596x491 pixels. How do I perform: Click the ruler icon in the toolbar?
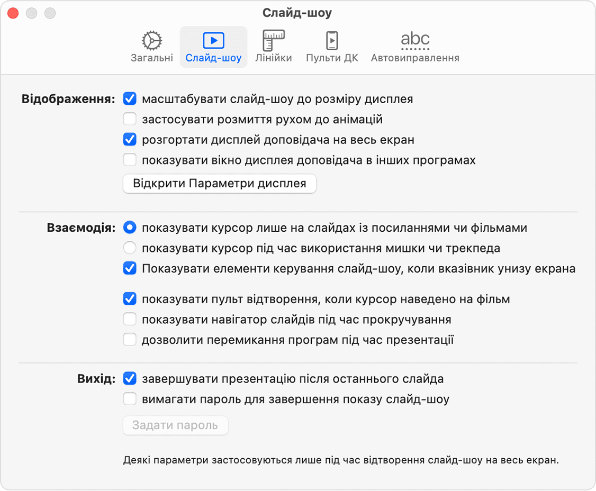pyautogui.click(x=273, y=39)
